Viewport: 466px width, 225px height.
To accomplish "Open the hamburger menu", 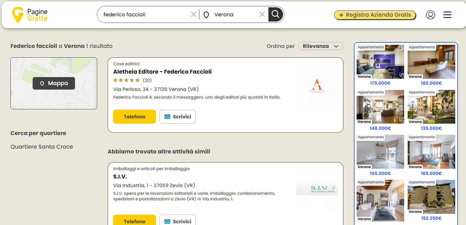I will pyautogui.click(x=448, y=15).
